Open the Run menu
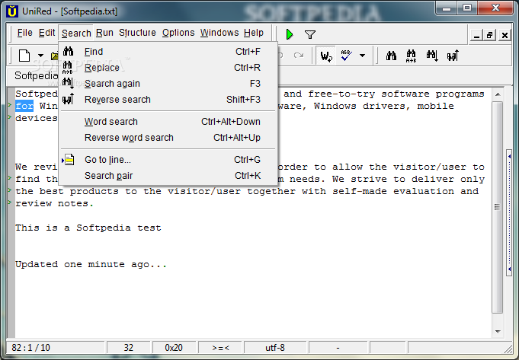This screenshot has width=519, height=360. click(x=104, y=33)
